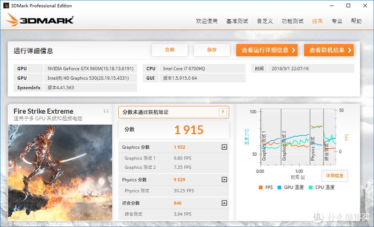Open the 专业 tab
This screenshot has height=227, width=374.
337,21
